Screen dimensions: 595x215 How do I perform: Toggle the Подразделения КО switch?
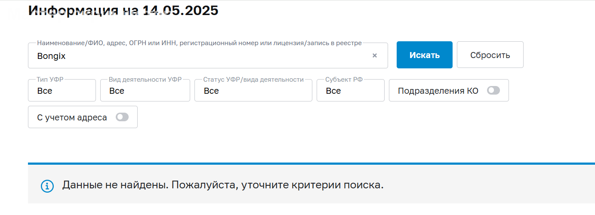click(x=493, y=90)
